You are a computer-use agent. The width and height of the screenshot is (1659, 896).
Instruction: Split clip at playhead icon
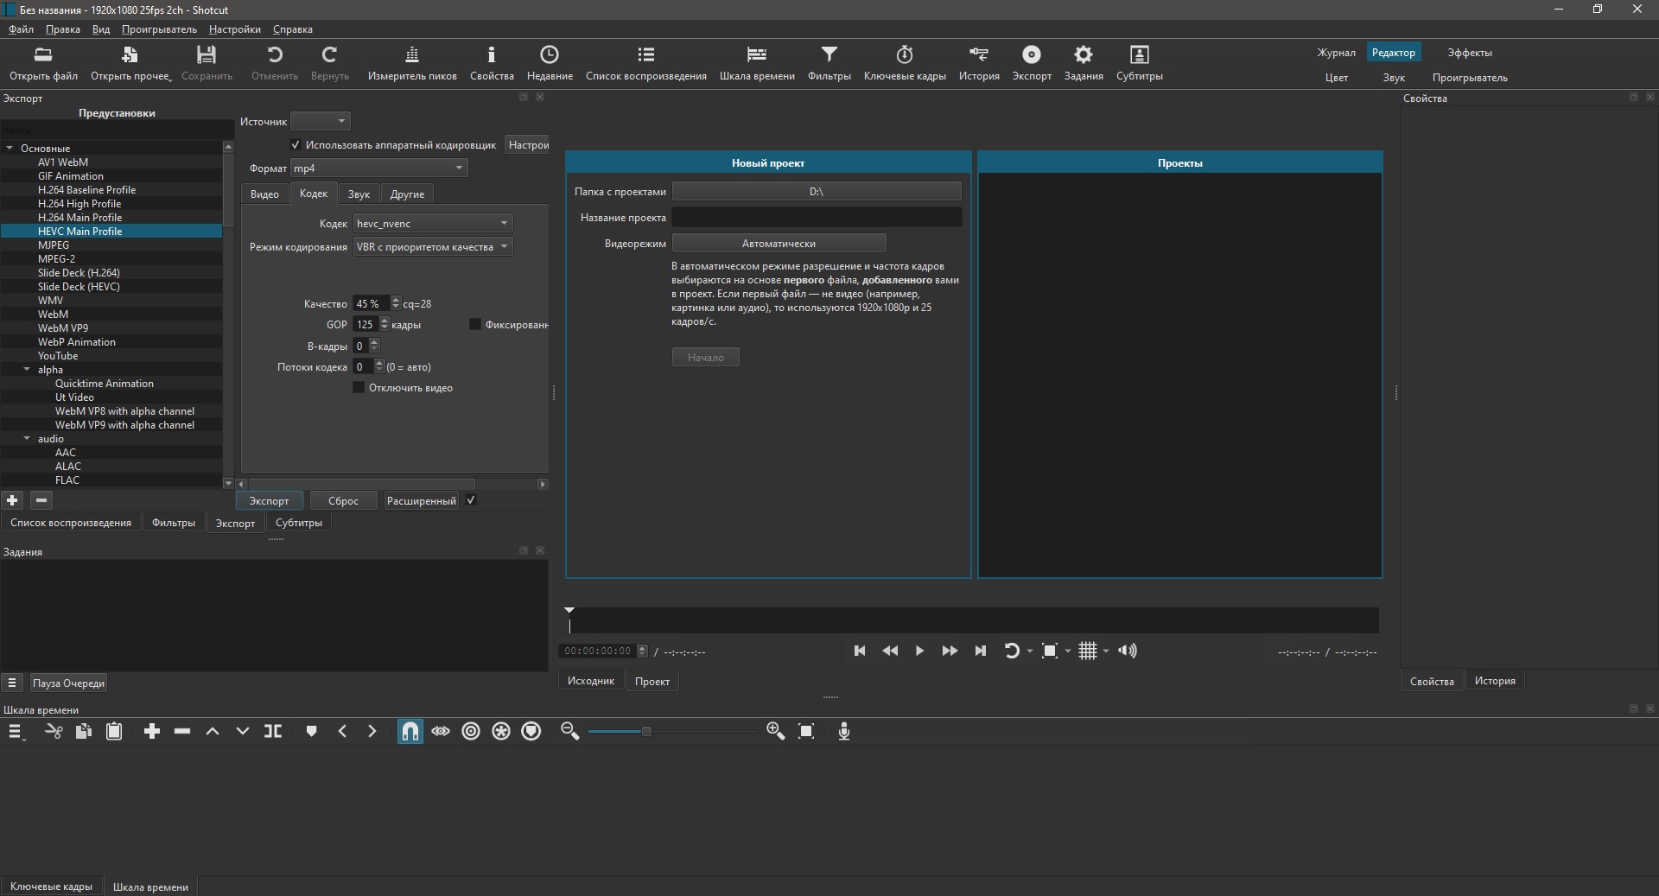(273, 732)
